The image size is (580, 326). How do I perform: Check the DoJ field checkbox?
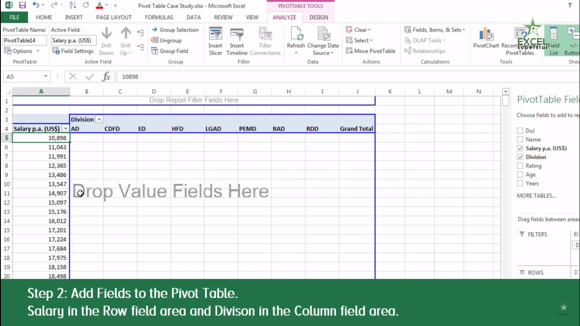click(x=520, y=131)
